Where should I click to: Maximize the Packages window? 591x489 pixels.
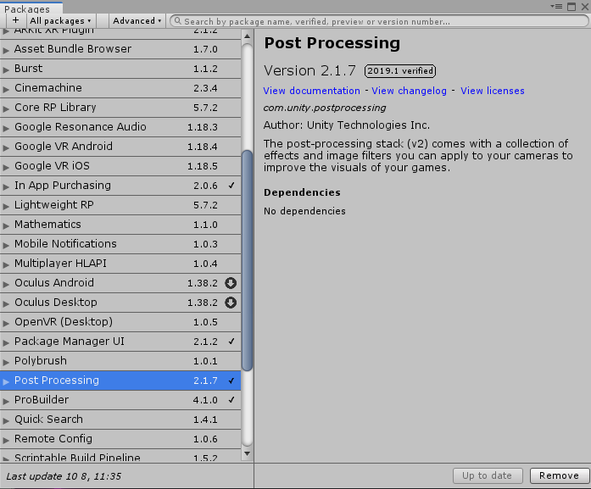pos(571,7)
